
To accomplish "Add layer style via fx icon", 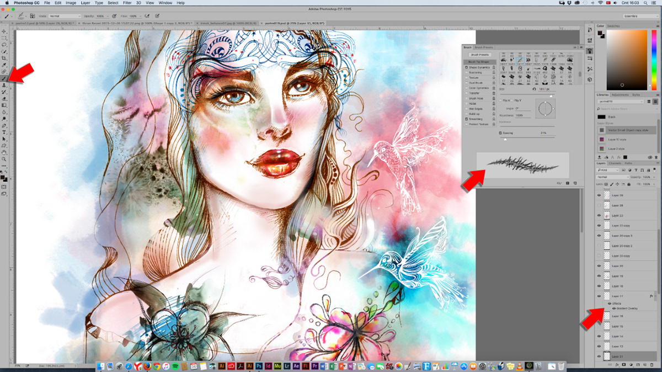I will click(616, 365).
